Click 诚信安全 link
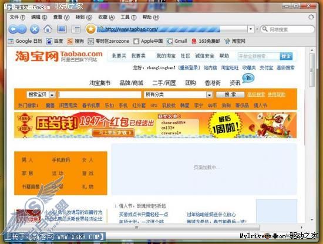This screenshot has height=244, width=323. [204, 56]
